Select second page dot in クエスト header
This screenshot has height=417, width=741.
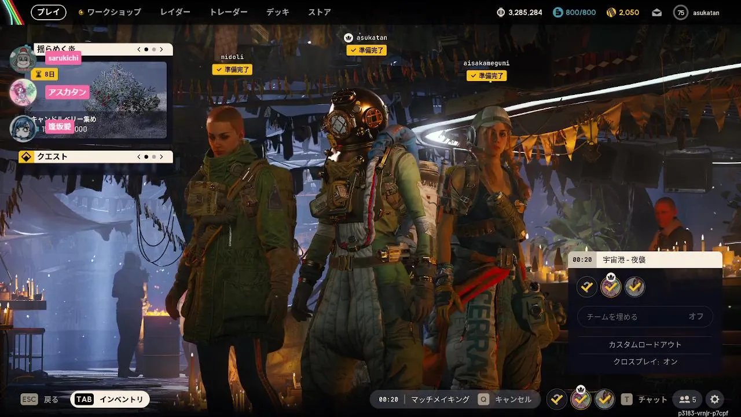[153, 156]
